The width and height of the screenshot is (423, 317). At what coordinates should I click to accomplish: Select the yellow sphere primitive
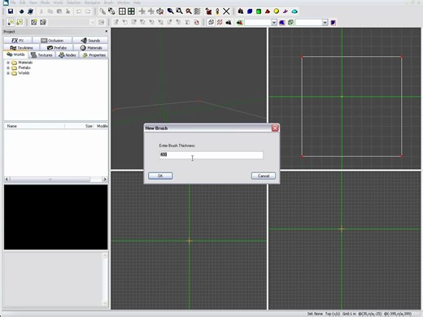pos(277,11)
